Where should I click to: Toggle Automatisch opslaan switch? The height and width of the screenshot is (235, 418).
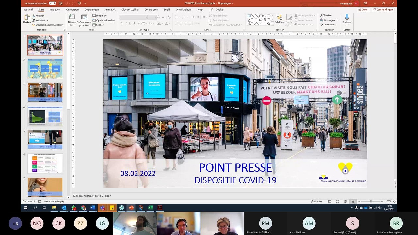click(x=52, y=3)
